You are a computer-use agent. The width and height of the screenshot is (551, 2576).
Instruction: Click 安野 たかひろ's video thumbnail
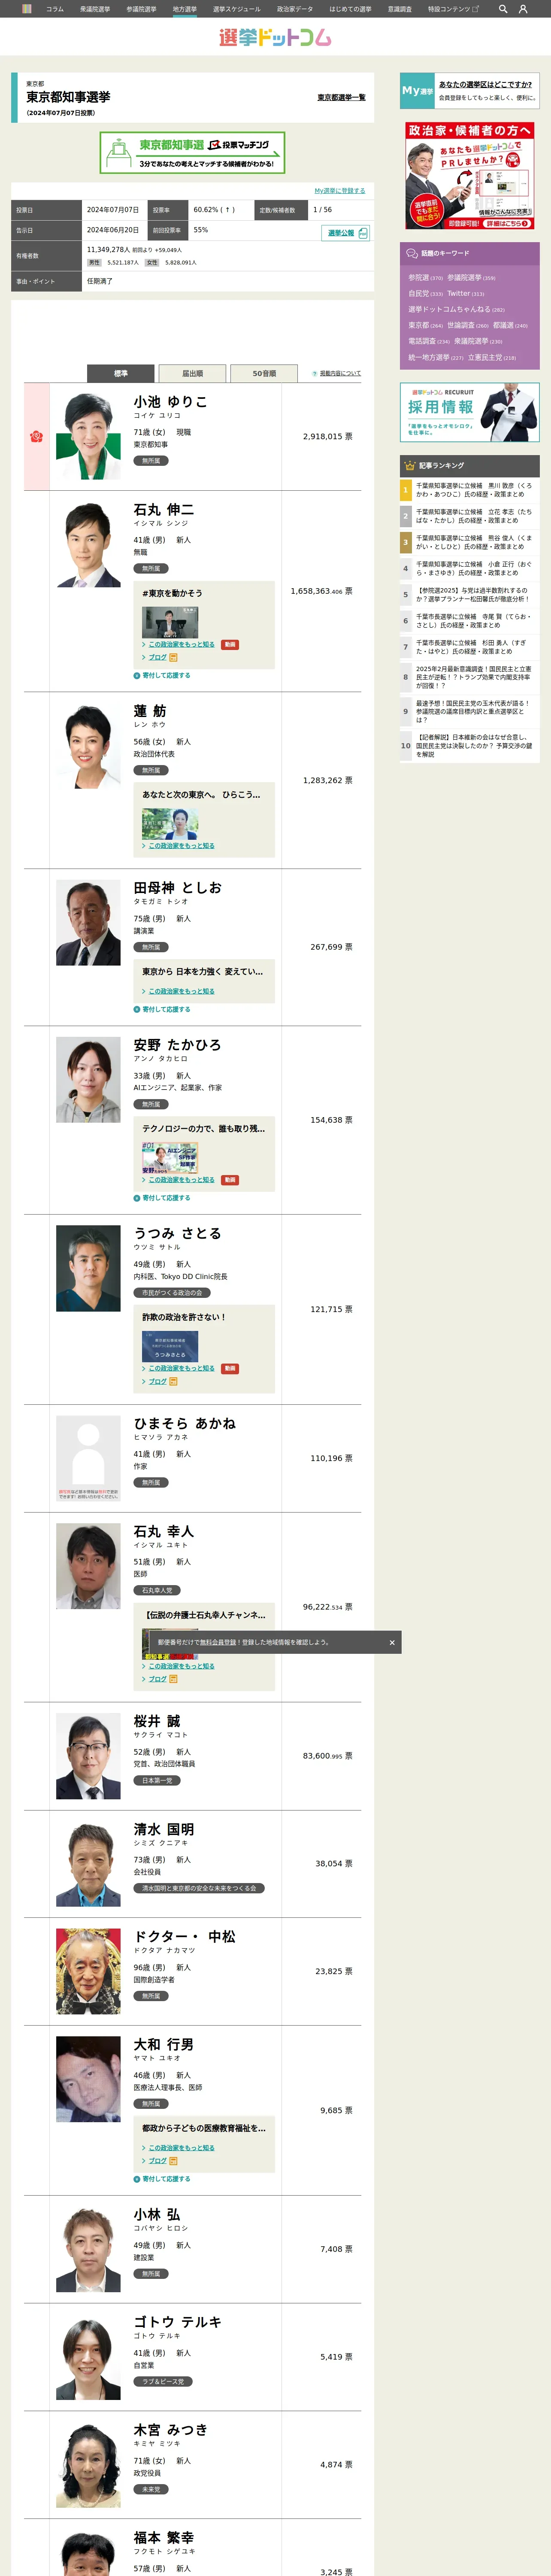point(169,1157)
